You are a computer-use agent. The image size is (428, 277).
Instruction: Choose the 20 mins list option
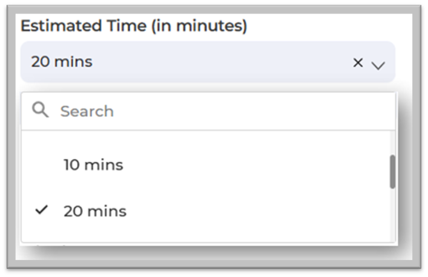(95, 211)
